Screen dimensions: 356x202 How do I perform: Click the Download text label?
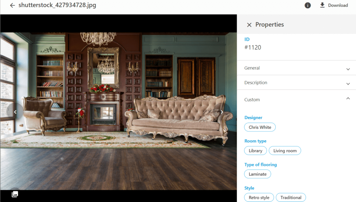tap(338, 5)
